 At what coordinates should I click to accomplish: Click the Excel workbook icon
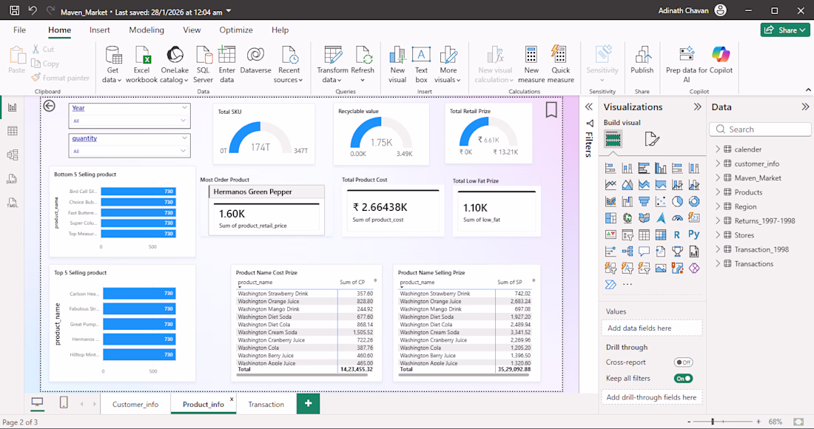[x=141, y=55]
